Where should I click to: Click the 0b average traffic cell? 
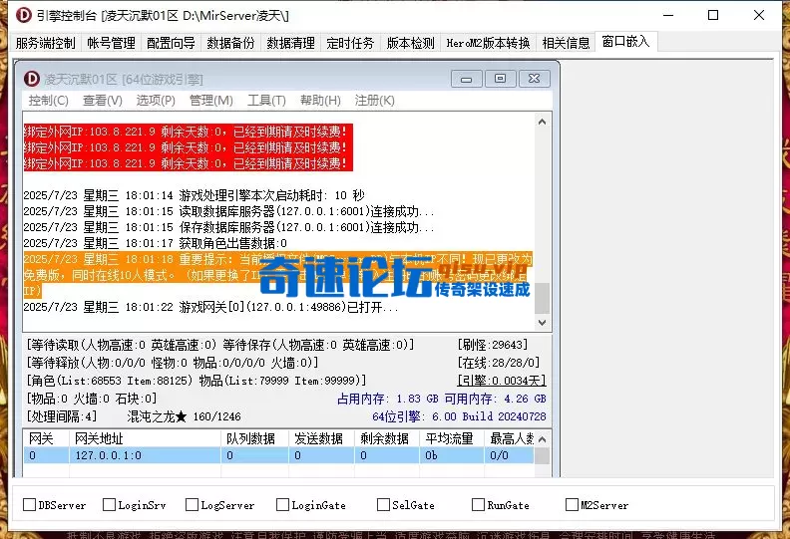point(452,455)
